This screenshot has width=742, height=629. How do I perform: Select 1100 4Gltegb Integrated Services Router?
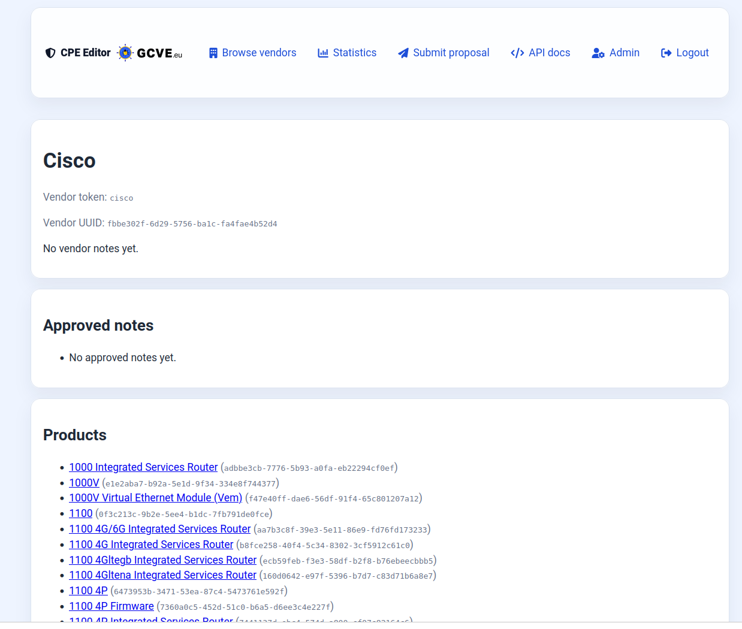tap(162, 560)
